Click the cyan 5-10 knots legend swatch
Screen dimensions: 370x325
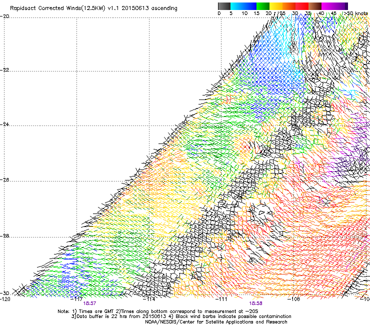(x=237, y=6)
